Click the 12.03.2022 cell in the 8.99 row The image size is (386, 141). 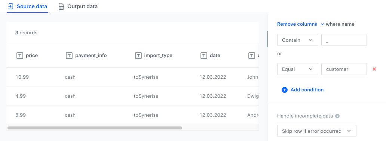point(213,115)
